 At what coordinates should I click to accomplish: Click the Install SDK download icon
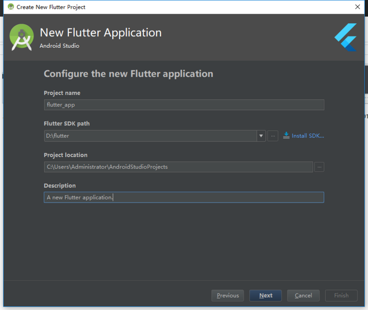pyautogui.click(x=286, y=135)
